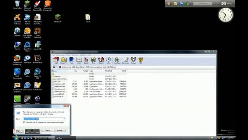This screenshot has height=140, width=248.
Task: Click the Test icon in WinRAR toolbar
Action: pyautogui.click(x=72, y=61)
